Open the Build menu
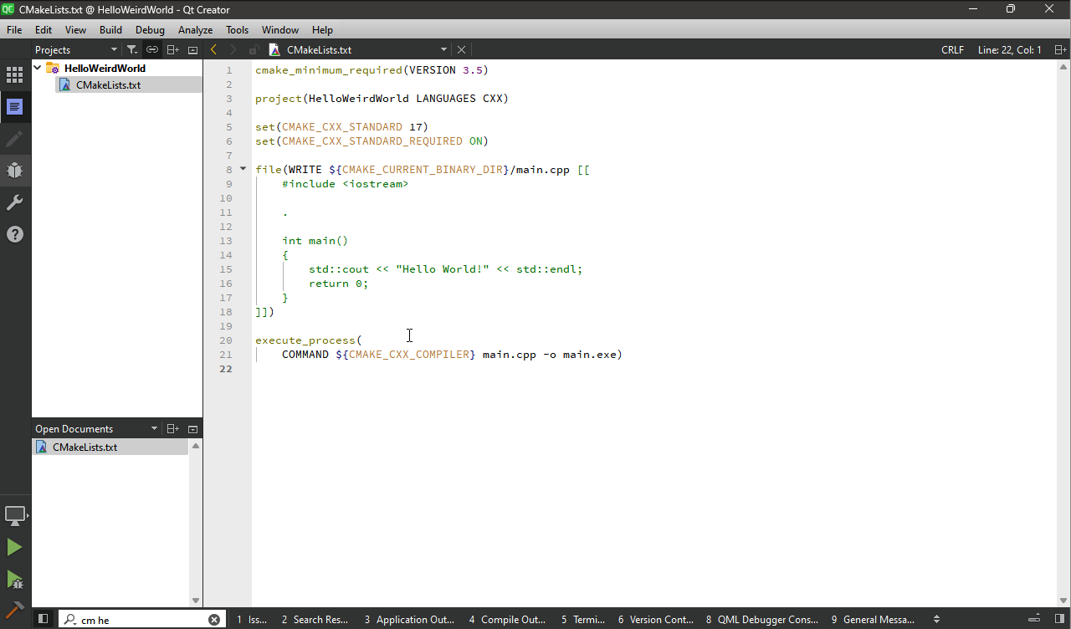Screen dimensions: 1071x629 click(110, 30)
